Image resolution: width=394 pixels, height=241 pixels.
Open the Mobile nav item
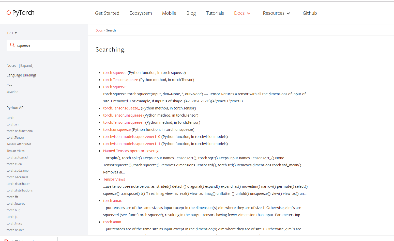[169, 13]
